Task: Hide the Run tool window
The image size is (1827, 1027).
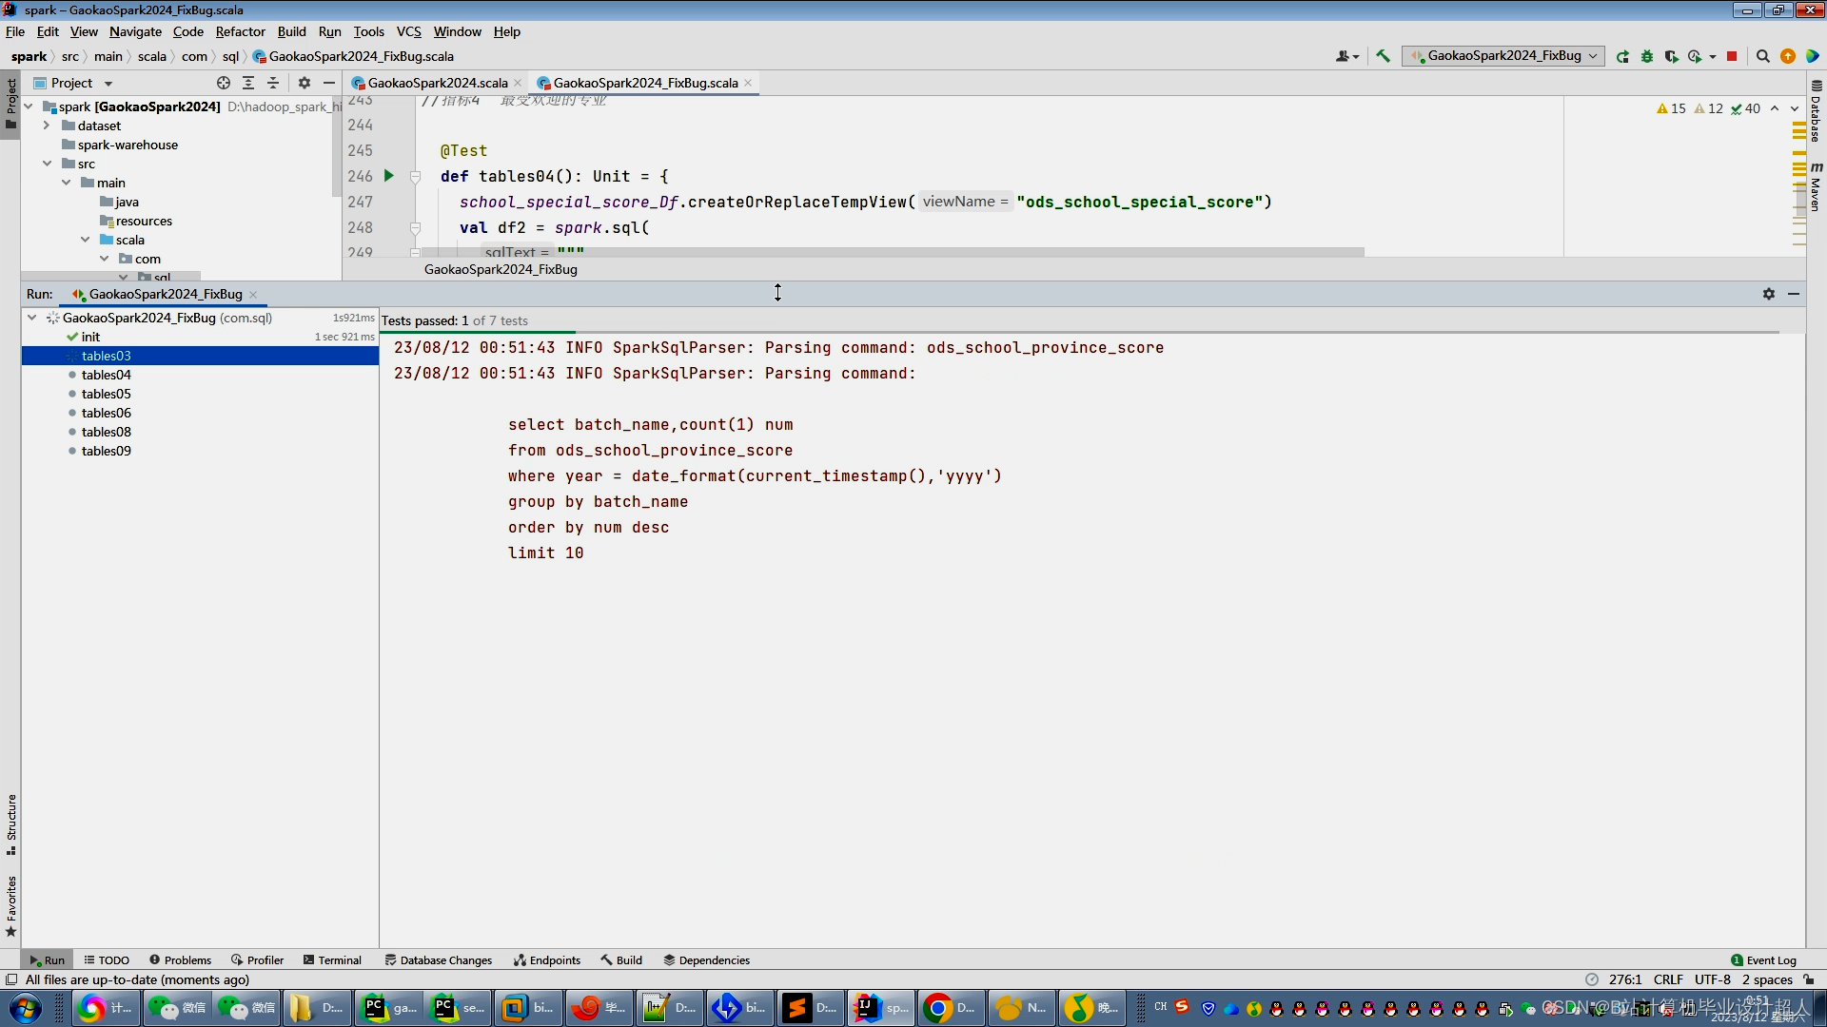Action: (x=1794, y=294)
